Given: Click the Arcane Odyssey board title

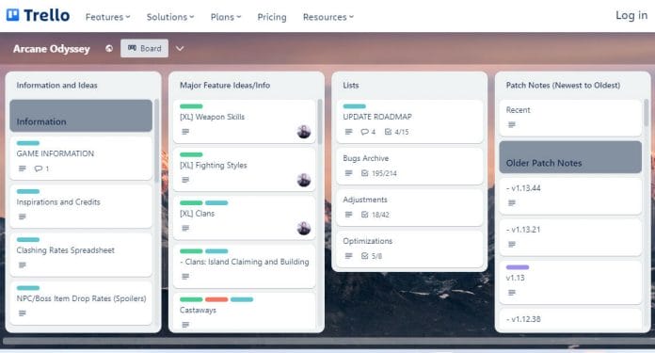Looking at the screenshot, I should point(52,49).
